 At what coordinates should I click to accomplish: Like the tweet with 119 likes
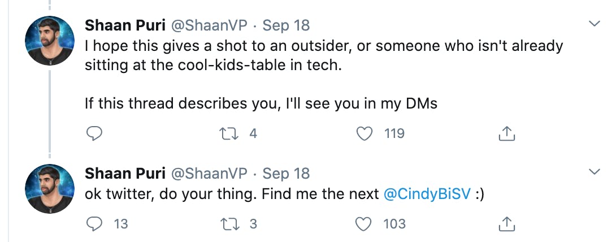[x=367, y=133]
